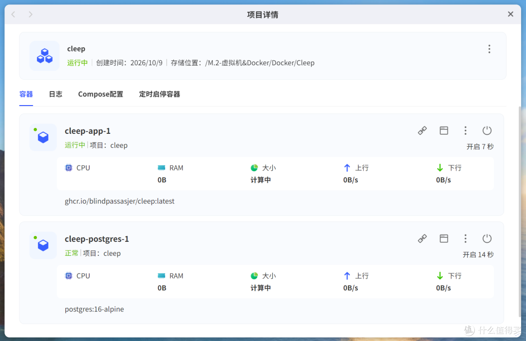
Task: Click the project storage path /M.2-虚拟机&Docker/Docker/Cleep
Action: tap(260, 63)
